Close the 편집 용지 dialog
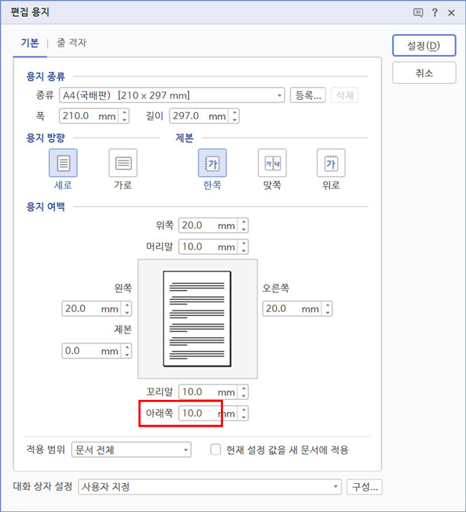466x512 pixels. click(x=451, y=13)
